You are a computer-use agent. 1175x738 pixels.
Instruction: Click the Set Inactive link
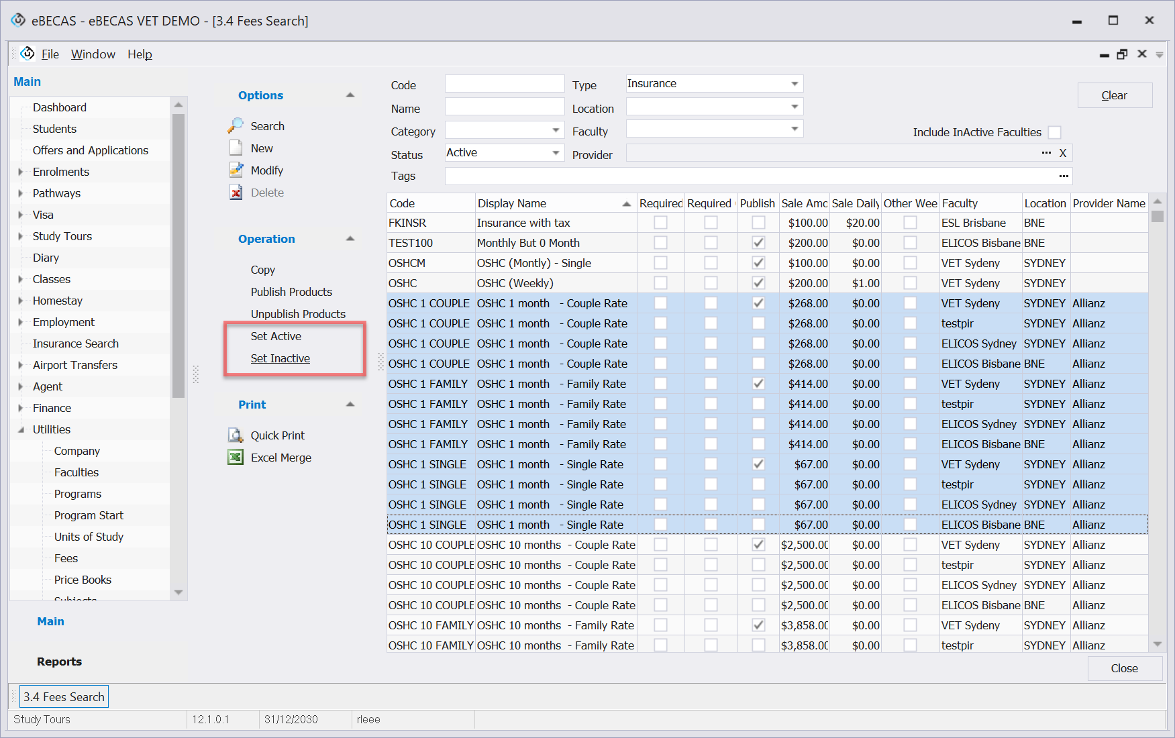pos(280,358)
